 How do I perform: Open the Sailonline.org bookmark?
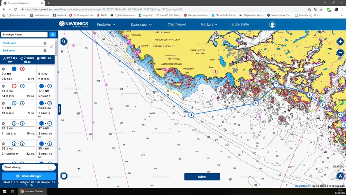pyautogui.click(x=307, y=15)
